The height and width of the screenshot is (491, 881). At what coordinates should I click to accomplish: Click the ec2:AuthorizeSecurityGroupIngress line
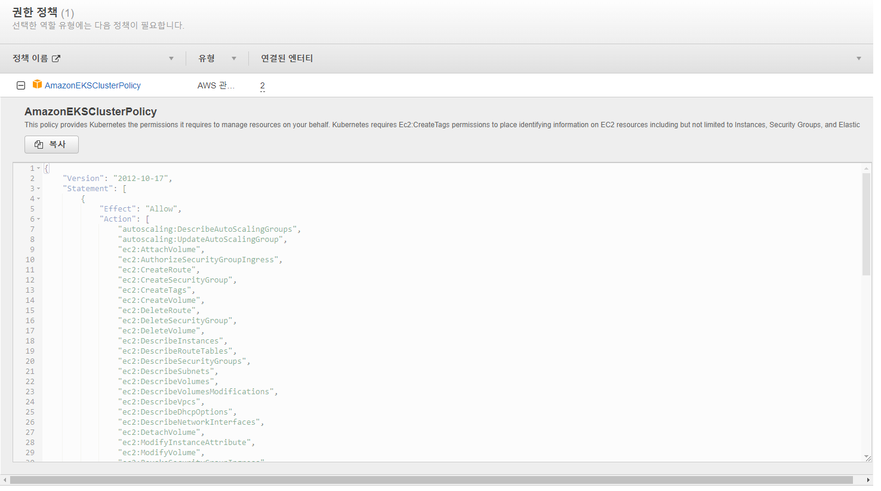[200, 260]
